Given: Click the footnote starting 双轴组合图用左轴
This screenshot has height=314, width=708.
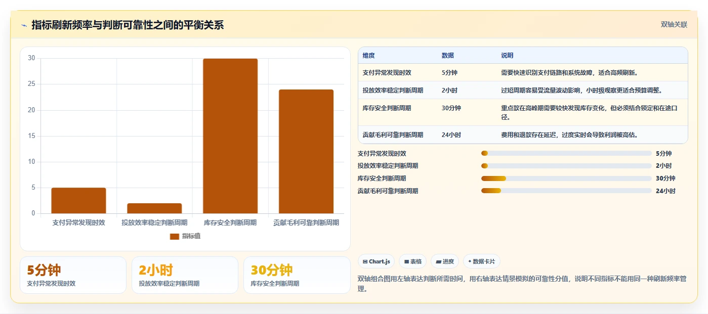Looking at the screenshot, I should point(522,284).
